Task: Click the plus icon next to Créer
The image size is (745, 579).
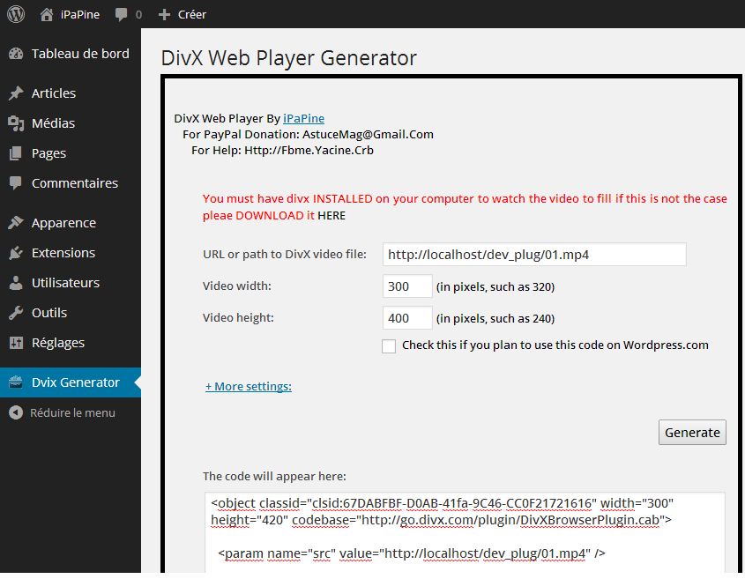Action: point(164,15)
